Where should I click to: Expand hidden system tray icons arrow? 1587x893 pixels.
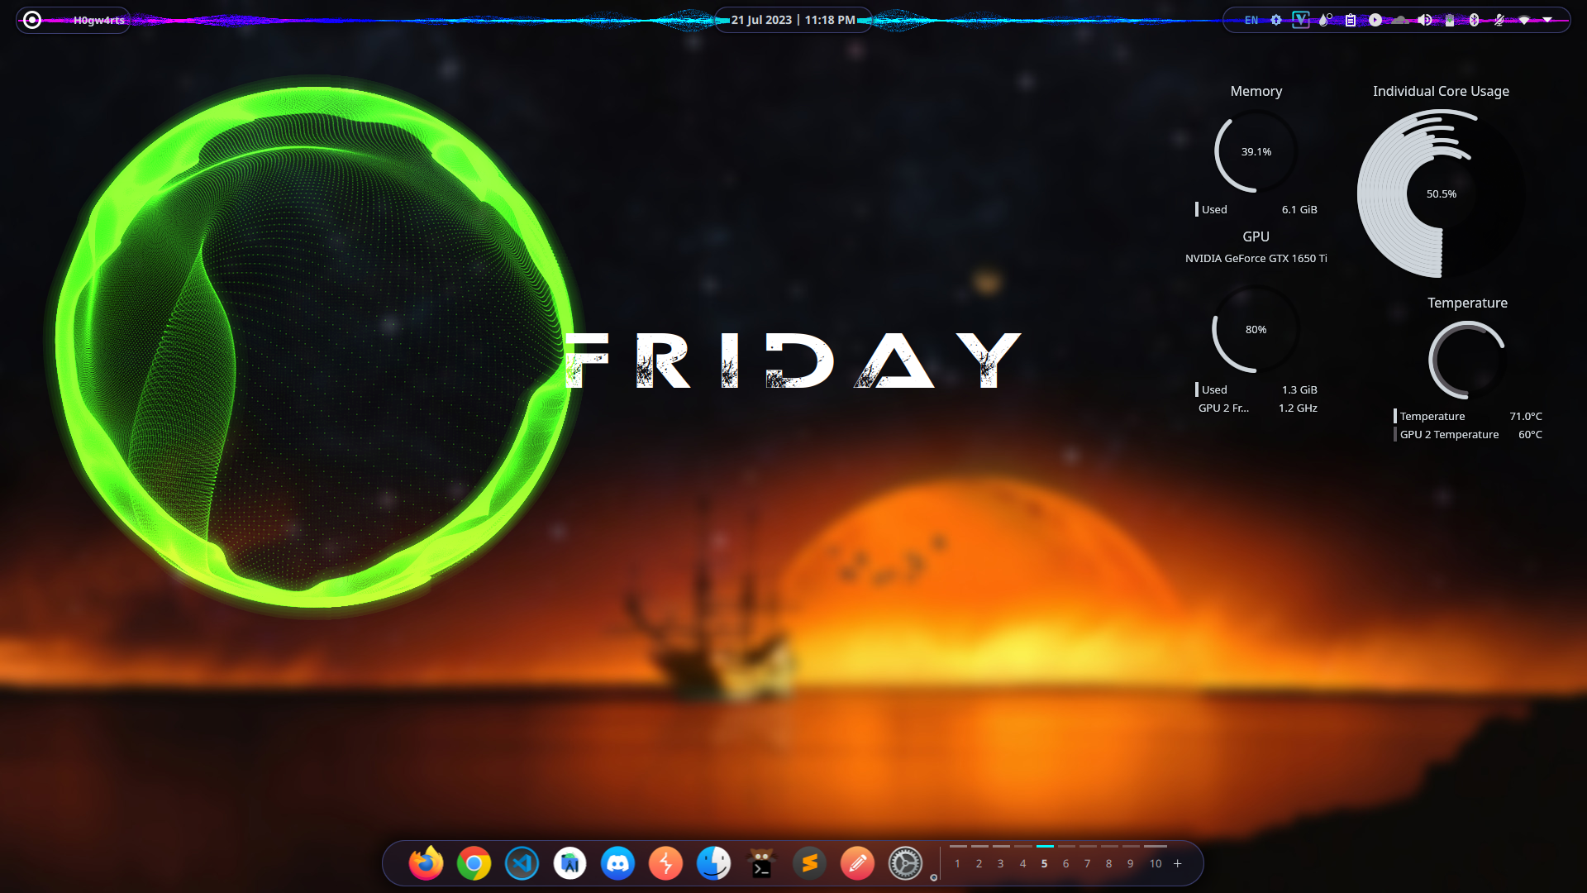click(x=1547, y=20)
